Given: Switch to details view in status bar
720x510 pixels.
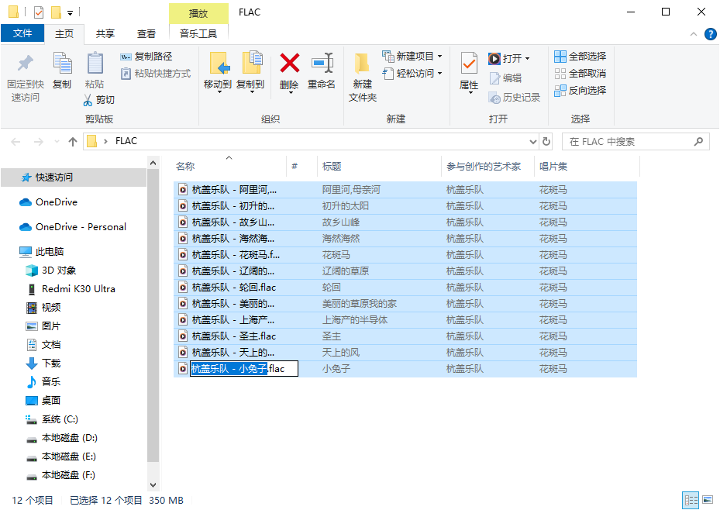Looking at the screenshot, I should click(689, 500).
